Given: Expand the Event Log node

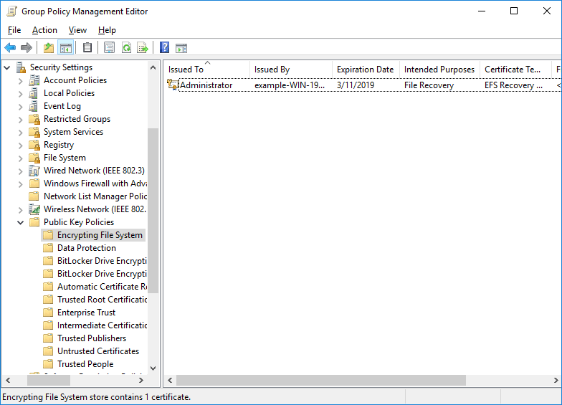Looking at the screenshot, I should point(20,107).
